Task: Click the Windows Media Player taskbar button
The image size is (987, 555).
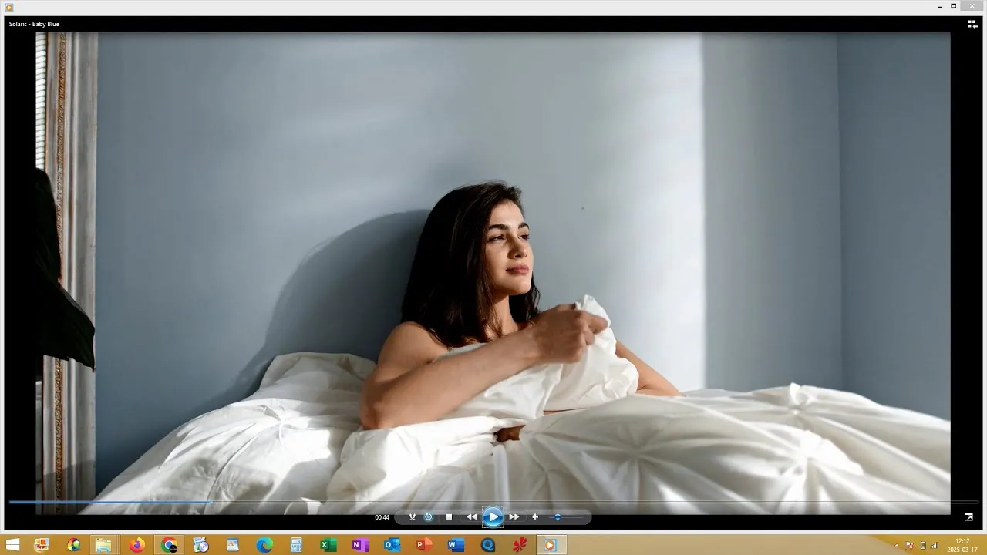Action: click(x=551, y=545)
